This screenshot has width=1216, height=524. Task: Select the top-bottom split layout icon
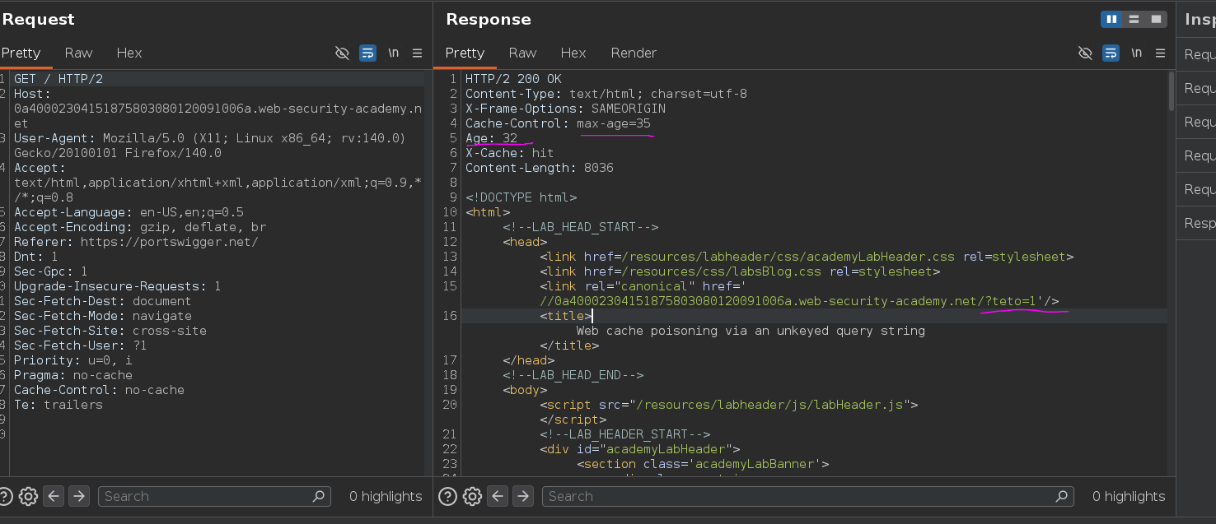[1134, 19]
